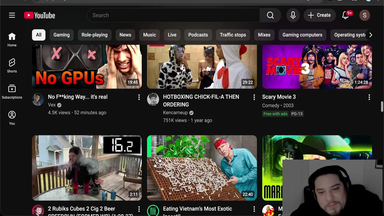Open Shorts in sidebar

[12, 66]
